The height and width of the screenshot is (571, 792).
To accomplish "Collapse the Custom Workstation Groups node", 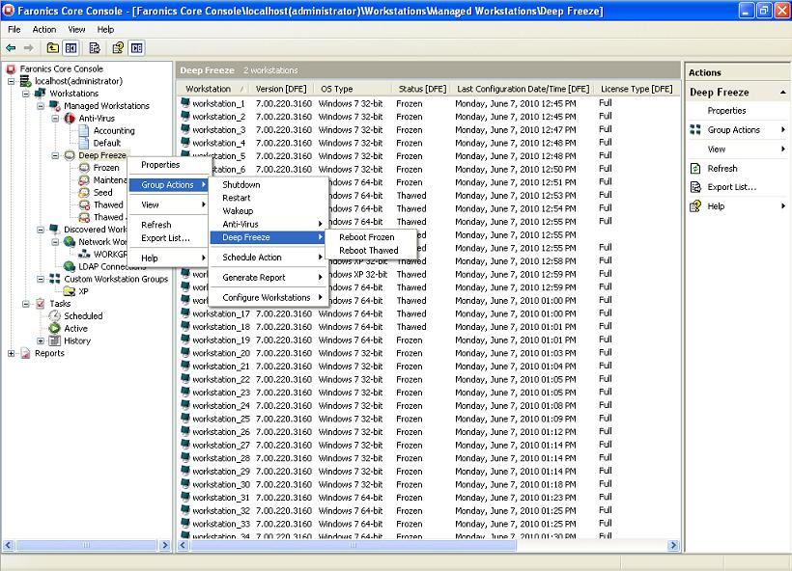I will pyautogui.click(x=41, y=279).
